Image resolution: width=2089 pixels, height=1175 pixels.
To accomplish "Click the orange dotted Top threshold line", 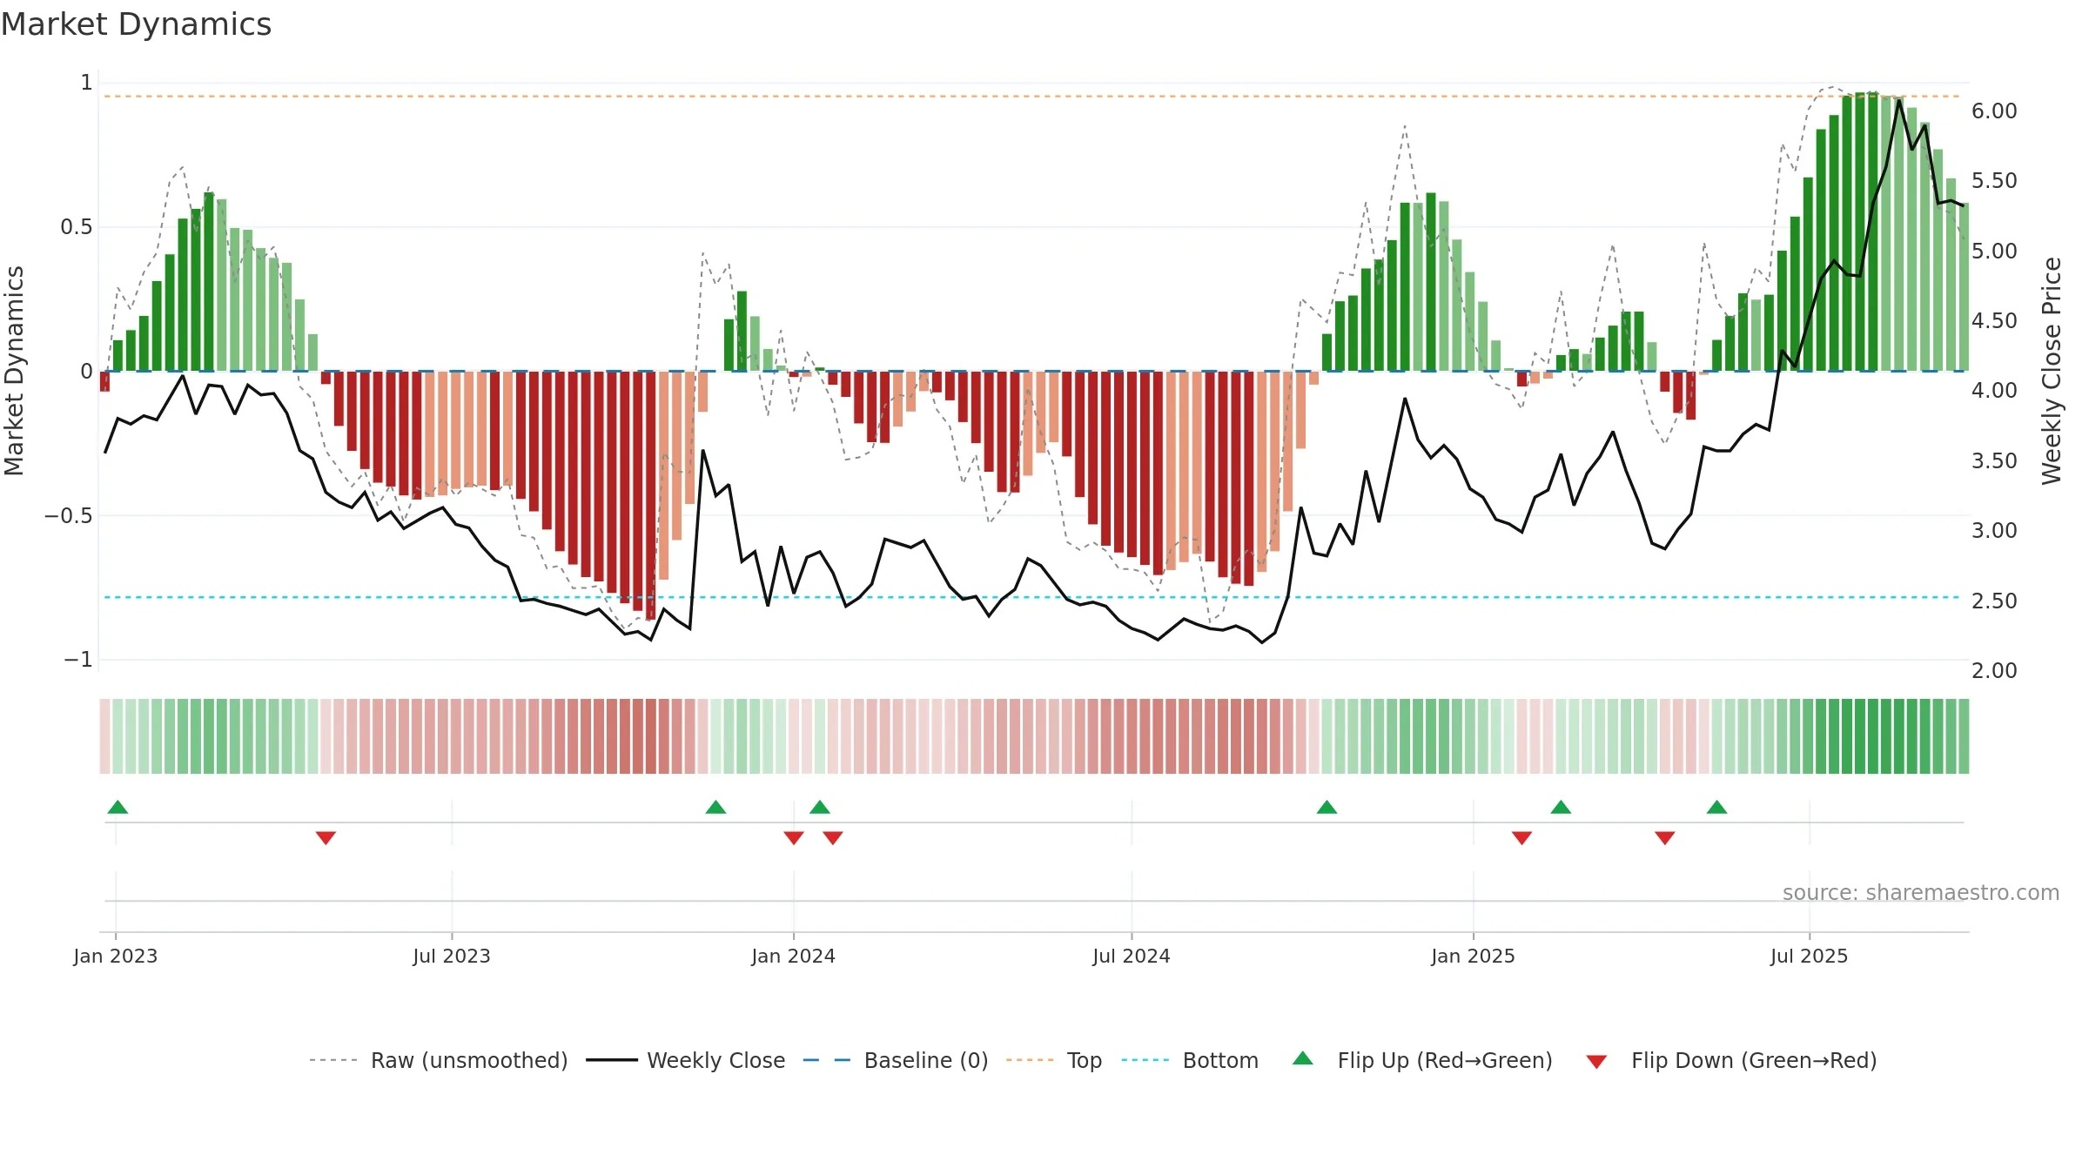I will pos(1031,97).
